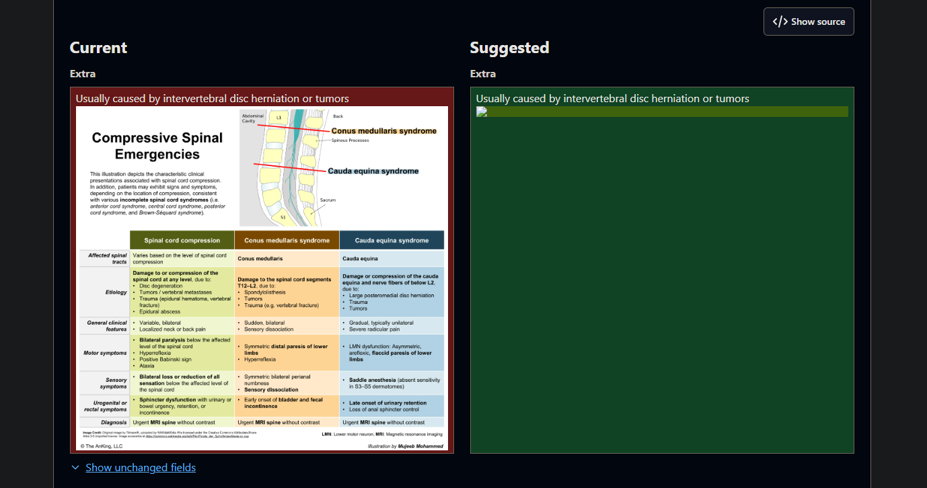This screenshot has height=488, width=927.
Task: Click the broken image icon in Suggested panel
Action: coord(482,112)
